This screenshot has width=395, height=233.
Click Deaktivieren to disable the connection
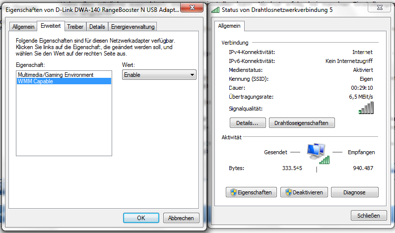coord(304,192)
